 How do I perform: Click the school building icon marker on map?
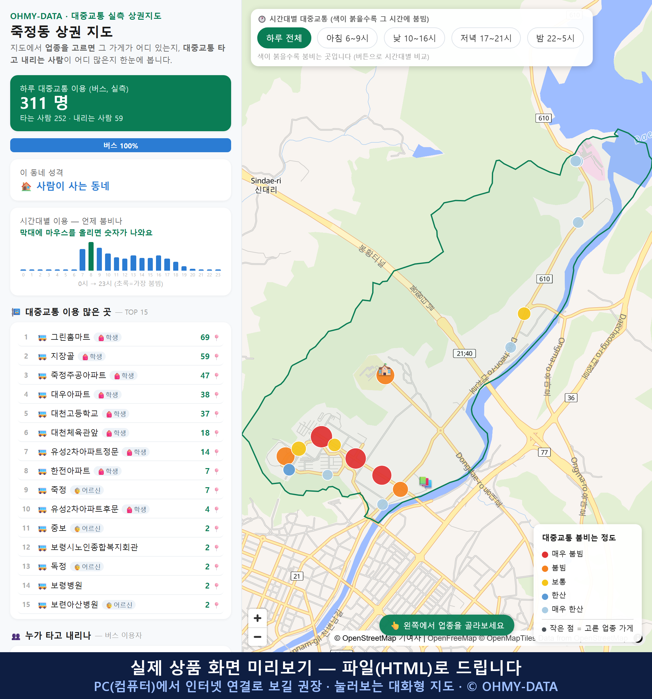click(x=385, y=369)
